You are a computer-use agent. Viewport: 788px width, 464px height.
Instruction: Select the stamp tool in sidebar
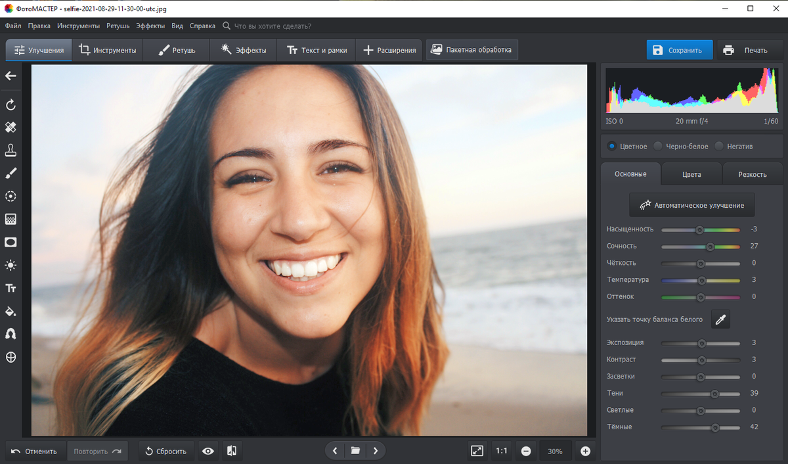click(x=11, y=151)
